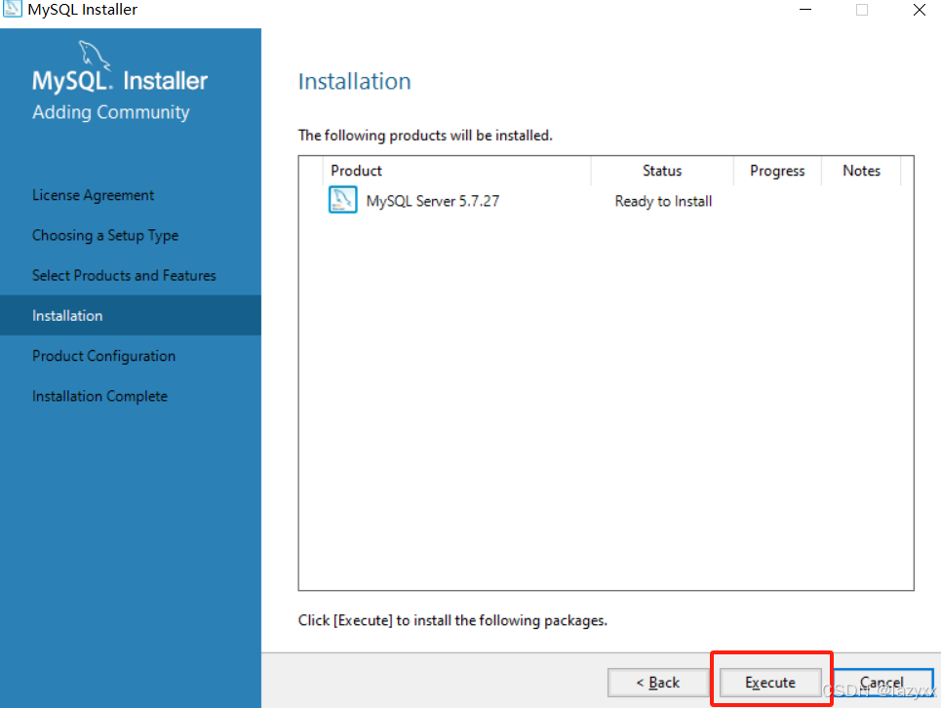The image size is (941, 708).
Task: Open the Choosing a Setup Type step
Action: click(105, 236)
